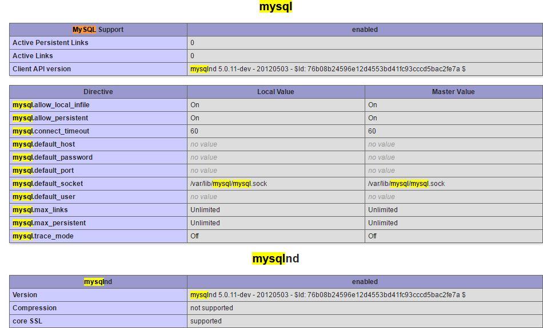
Task: Click local "no value" for mysql.default_user
Action: click(203, 197)
